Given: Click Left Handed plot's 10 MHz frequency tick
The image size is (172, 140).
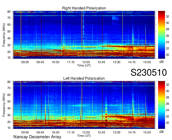Looking at the screenshot, I should pos(9,128).
